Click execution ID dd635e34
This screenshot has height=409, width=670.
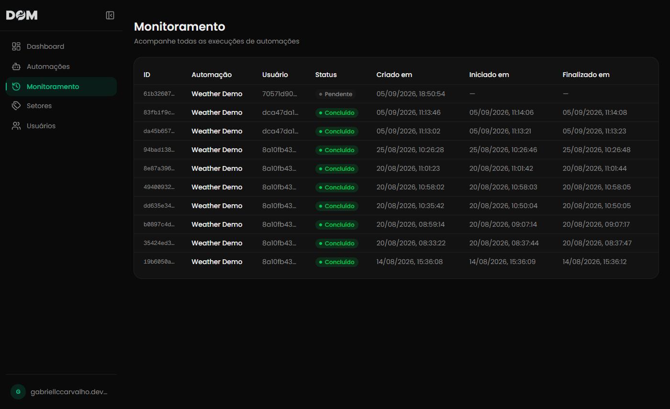[159, 206]
